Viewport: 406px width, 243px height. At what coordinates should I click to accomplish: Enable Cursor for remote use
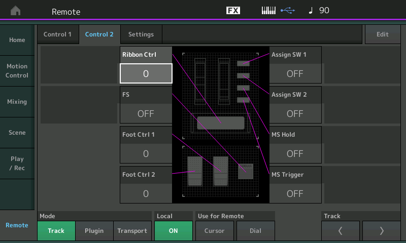214,231
